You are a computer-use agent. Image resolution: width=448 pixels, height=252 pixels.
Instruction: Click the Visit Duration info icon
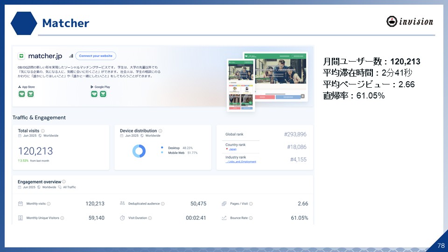point(150,218)
